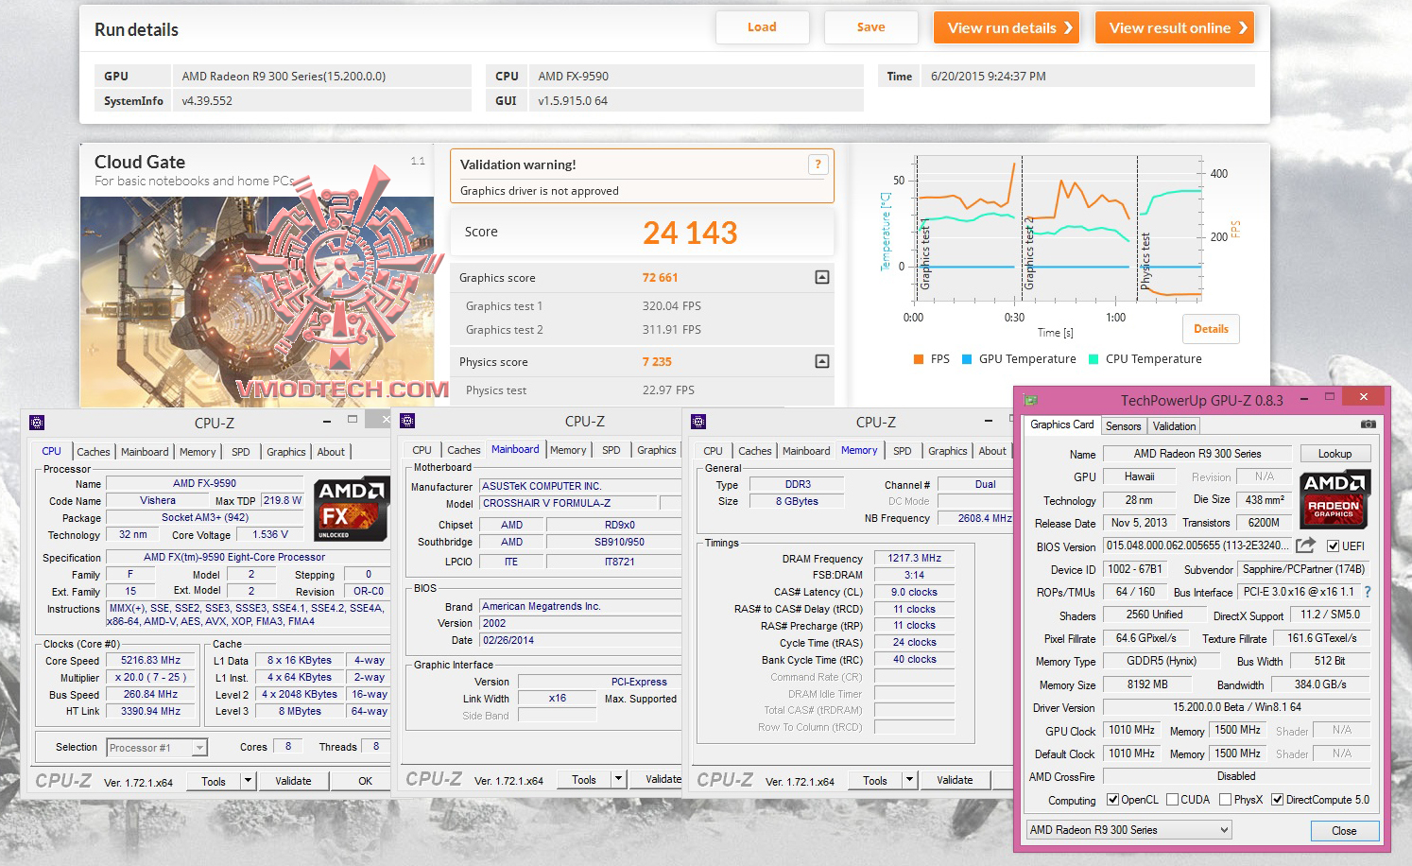Click Tools button in CPU-Z Motherboard window
This screenshot has width=1412, height=866.
pyautogui.click(x=584, y=780)
